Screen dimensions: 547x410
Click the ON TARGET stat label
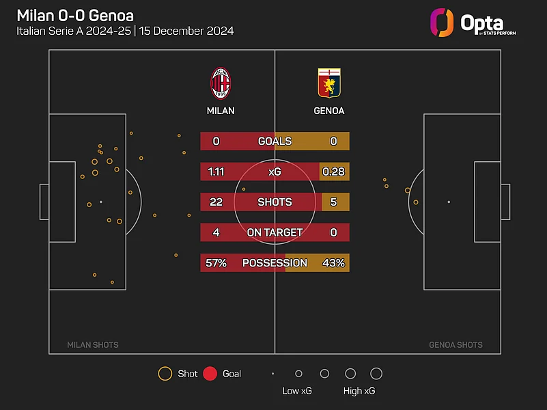click(275, 232)
